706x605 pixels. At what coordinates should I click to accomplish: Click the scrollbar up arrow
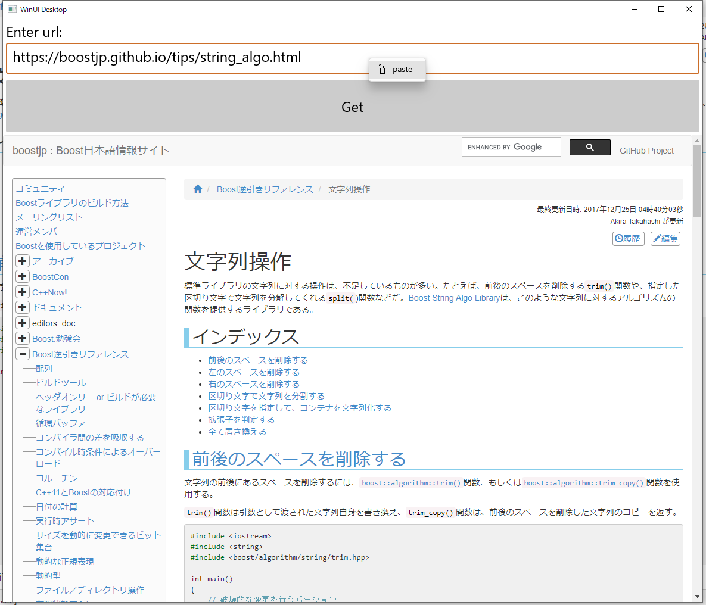click(x=698, y=141)
